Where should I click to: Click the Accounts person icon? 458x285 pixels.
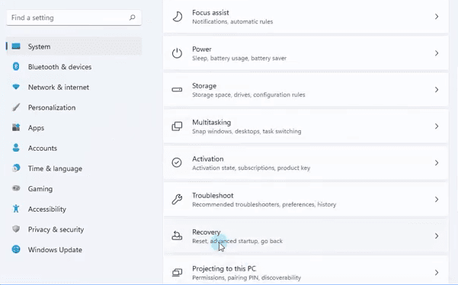(16, 148)
